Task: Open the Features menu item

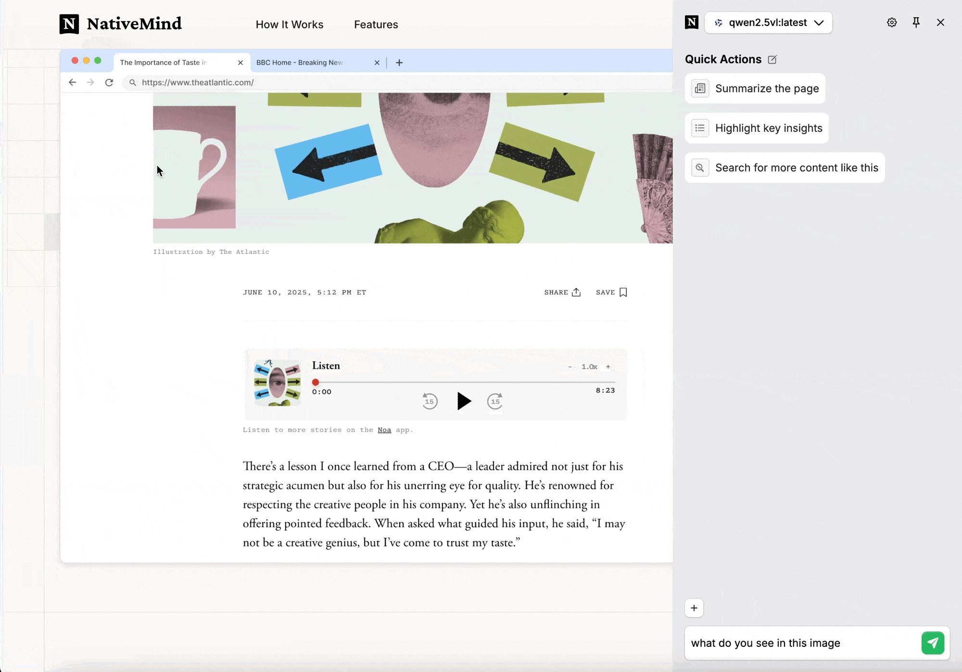Action: pyautogui.click(x=376, y=25)
